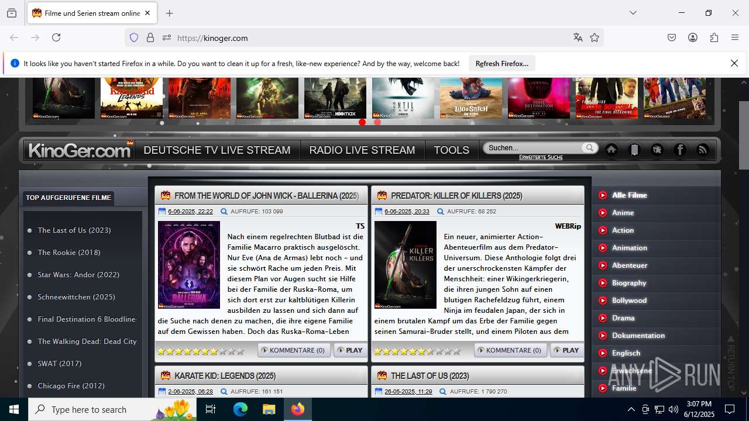Open Predator: Killer of Killers title

(x=456, y=196)
